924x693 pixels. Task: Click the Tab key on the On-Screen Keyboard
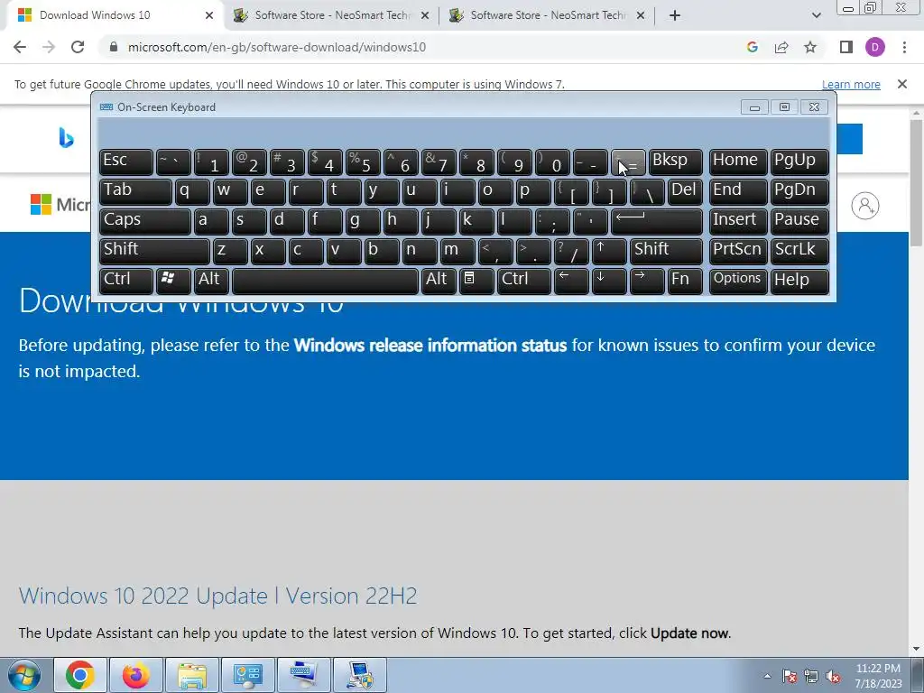pos(135,191)
